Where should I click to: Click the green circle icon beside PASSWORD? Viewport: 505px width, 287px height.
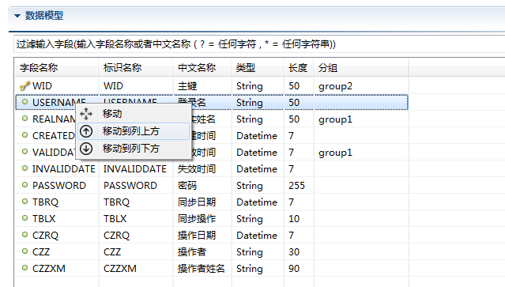(24, 185)
